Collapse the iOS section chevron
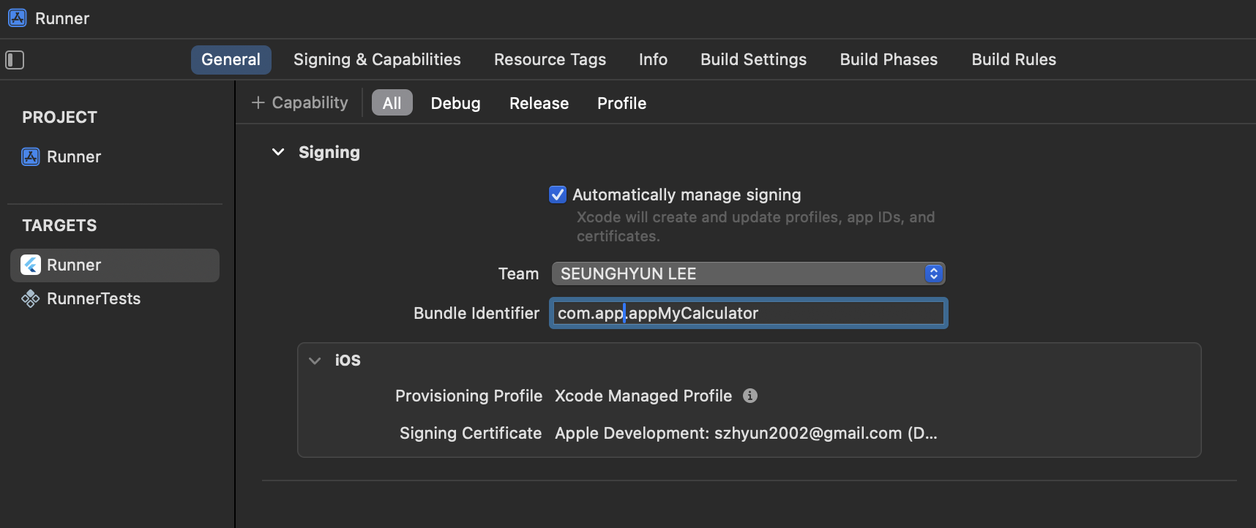 click(x=315, y=361)
